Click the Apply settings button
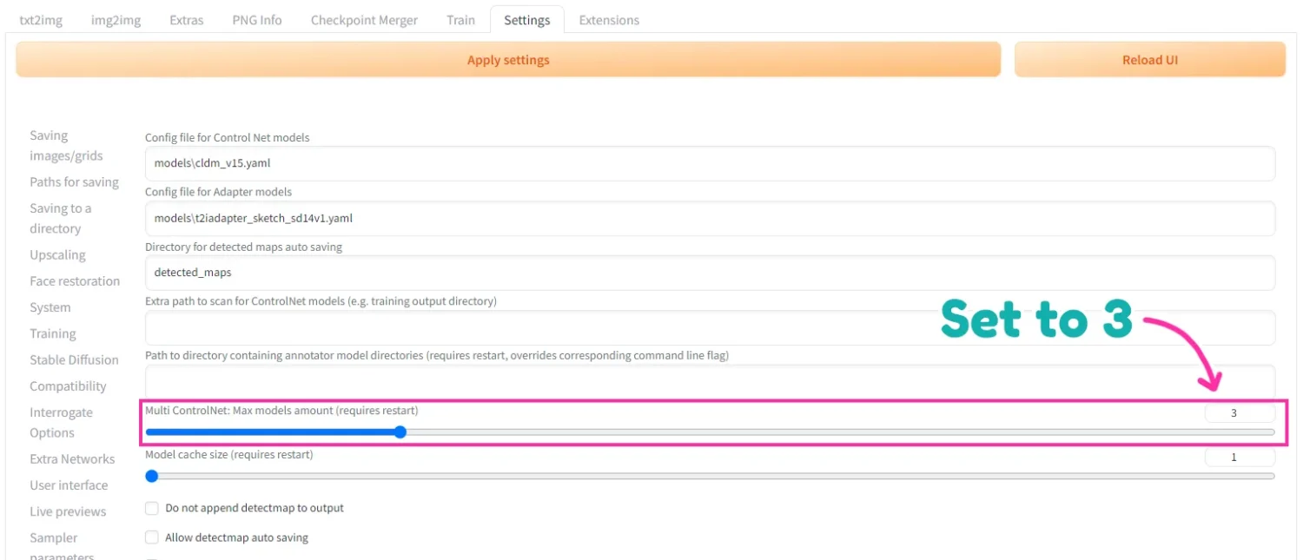 [x=508, y=60]
